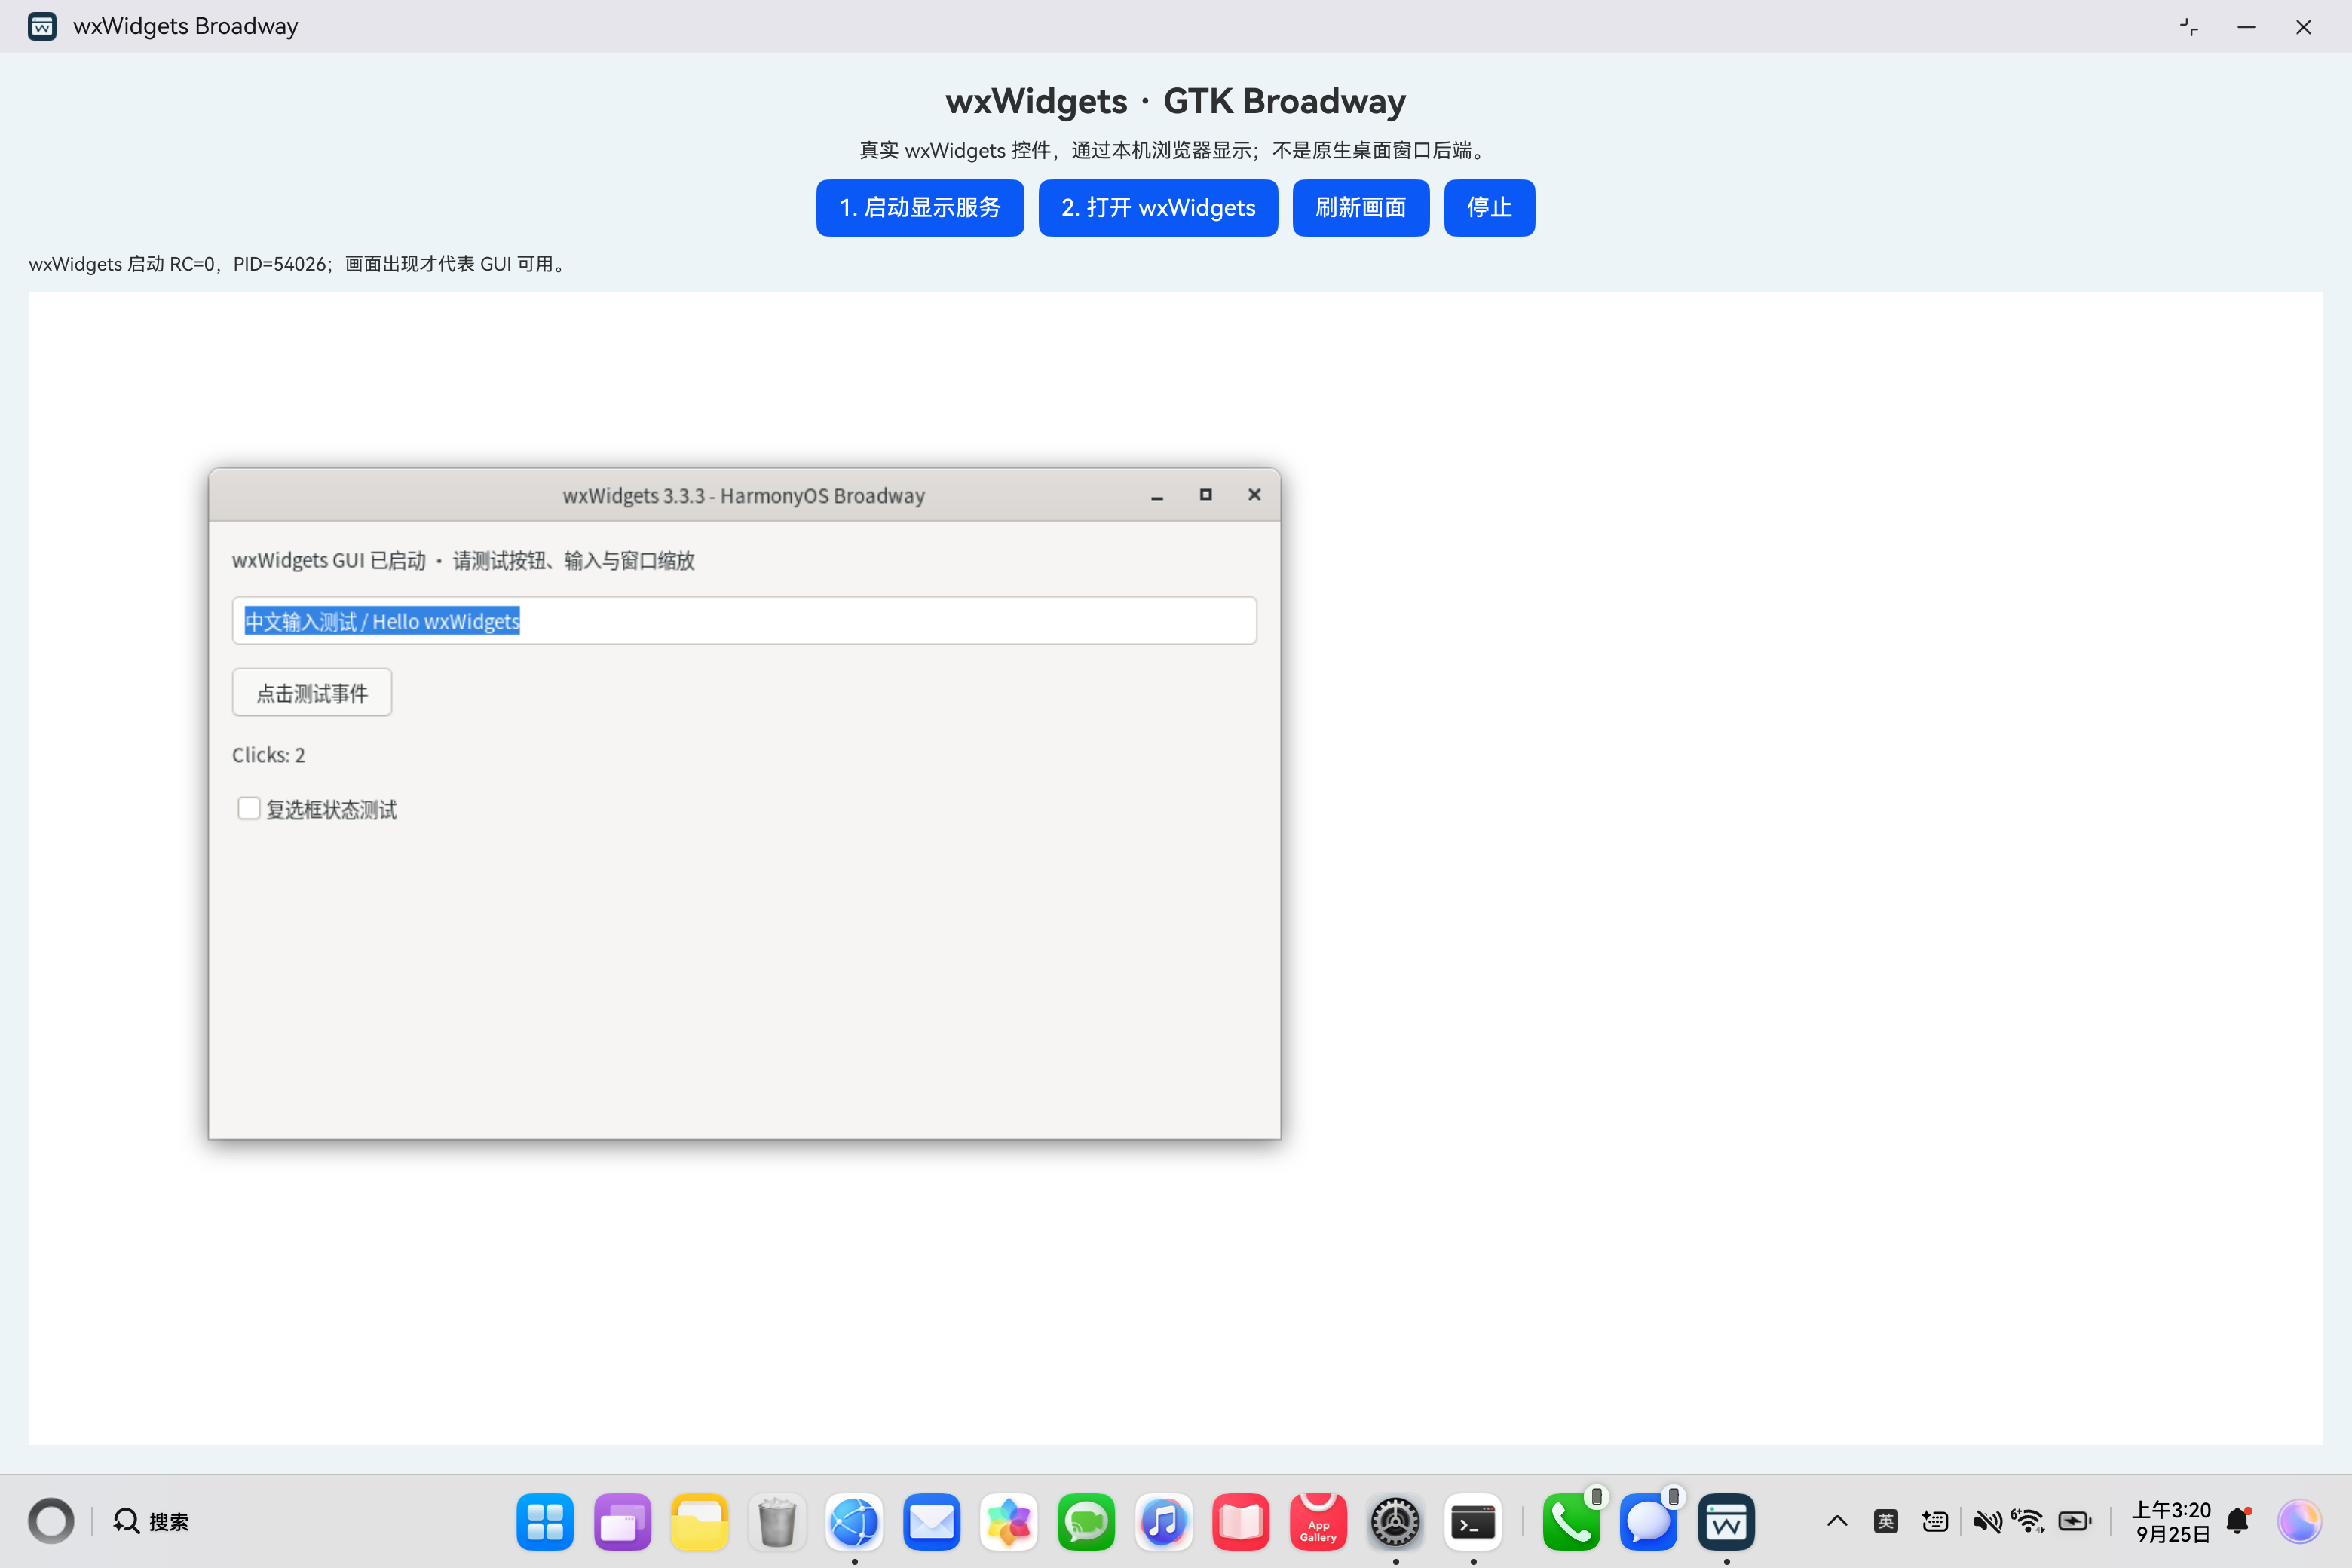
Task: Open the on-screen keyboard tray icon
Action: point(1935,1521)
